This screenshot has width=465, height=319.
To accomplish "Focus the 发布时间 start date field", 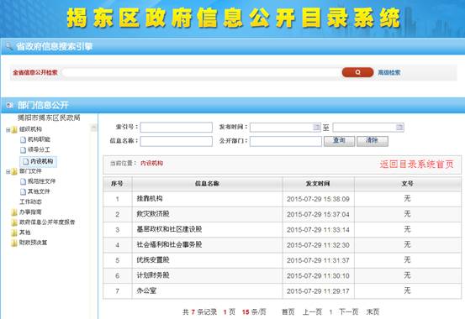I will tap(285, 128).
